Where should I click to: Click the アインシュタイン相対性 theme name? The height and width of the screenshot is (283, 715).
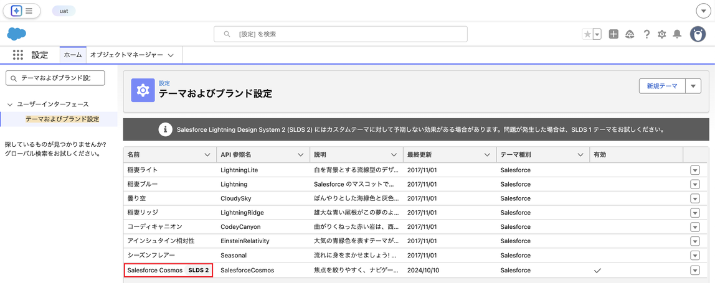click(x=161, y=241)
